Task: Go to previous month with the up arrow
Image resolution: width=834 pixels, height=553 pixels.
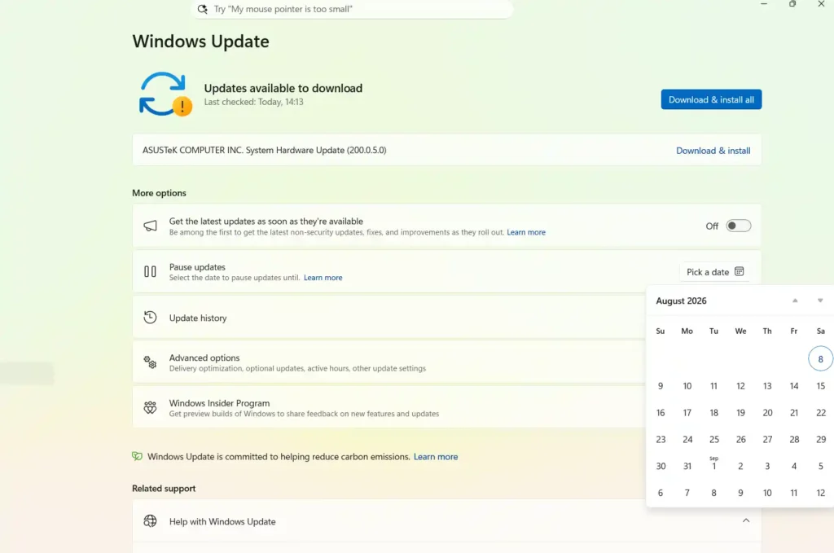Action: pos(795,301)
